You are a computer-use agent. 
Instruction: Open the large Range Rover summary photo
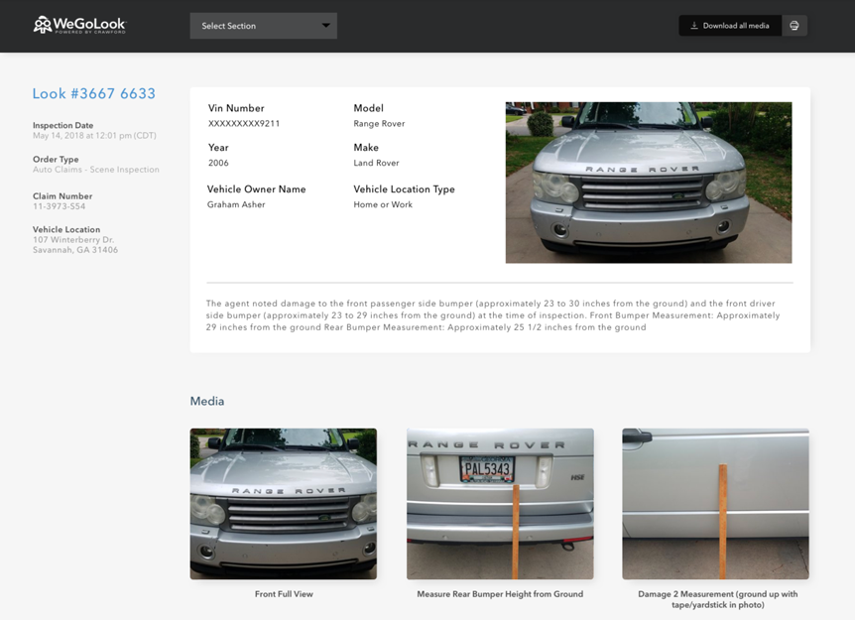648,183
